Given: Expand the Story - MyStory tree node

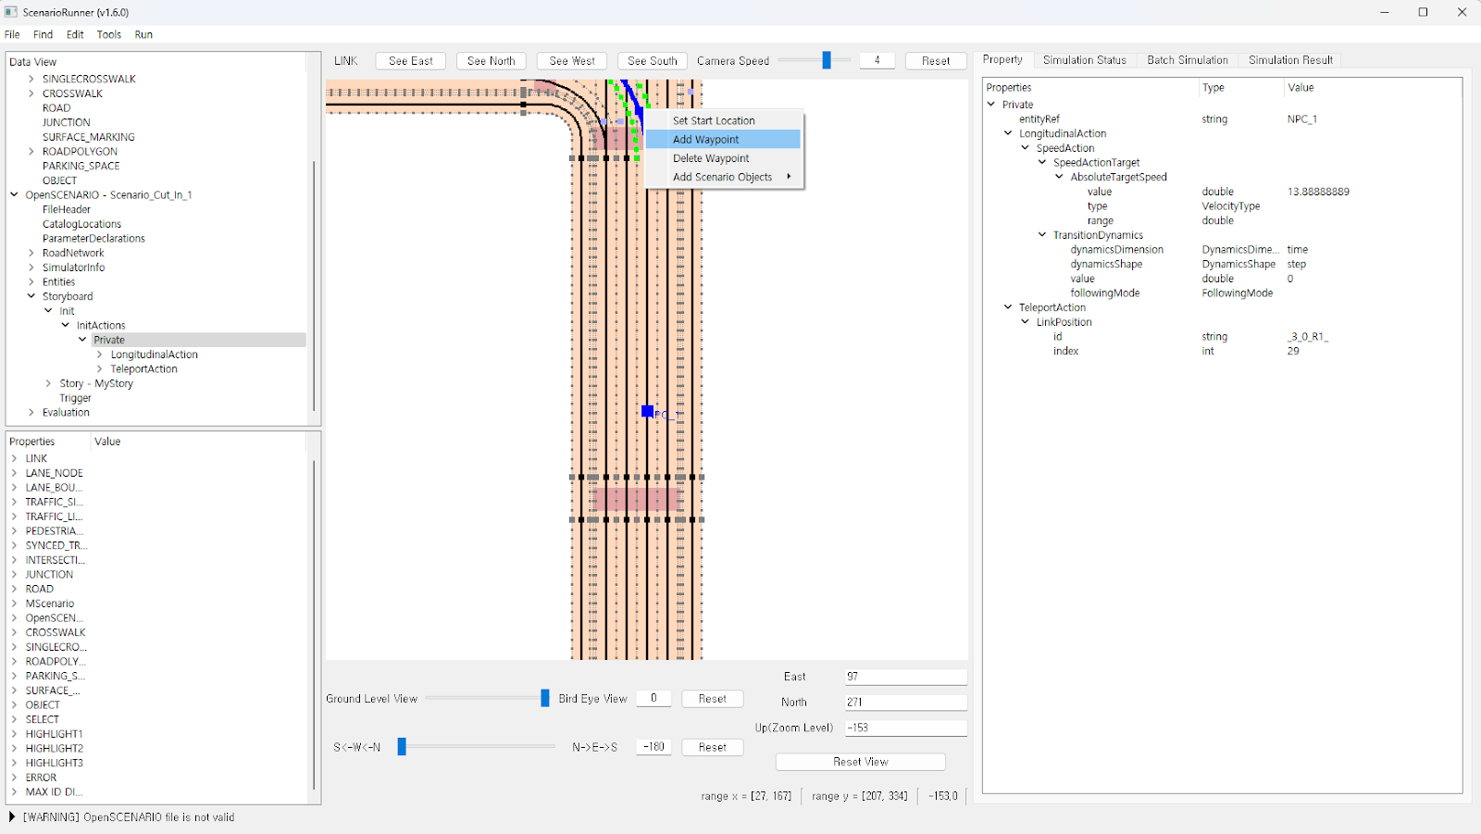Looking at the screenshot, I should (x=48, y=383).
